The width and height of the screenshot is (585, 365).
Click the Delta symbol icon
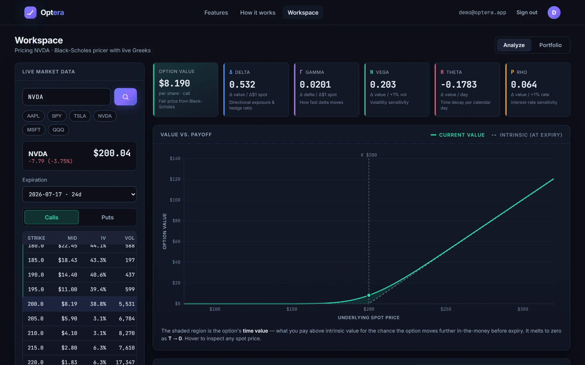pyautogui.click(x=231, y=72)
